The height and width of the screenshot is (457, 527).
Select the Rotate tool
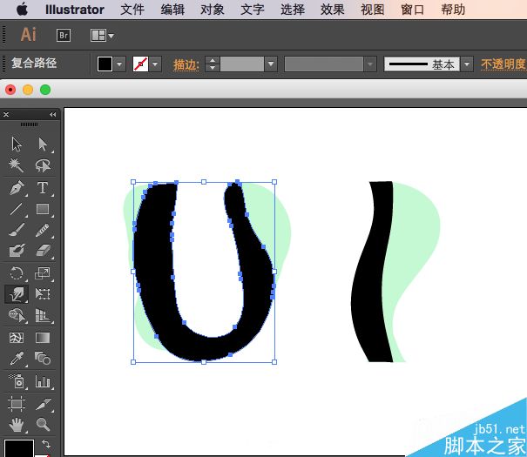click(x=17, y=273)
